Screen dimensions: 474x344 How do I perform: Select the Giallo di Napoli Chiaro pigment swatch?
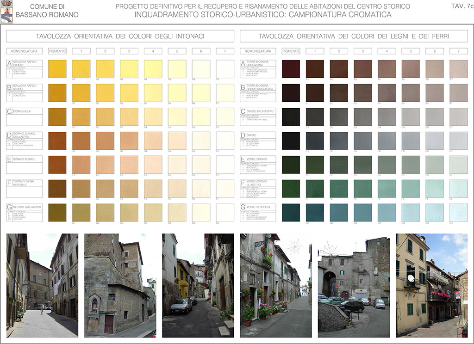[57, 69]
